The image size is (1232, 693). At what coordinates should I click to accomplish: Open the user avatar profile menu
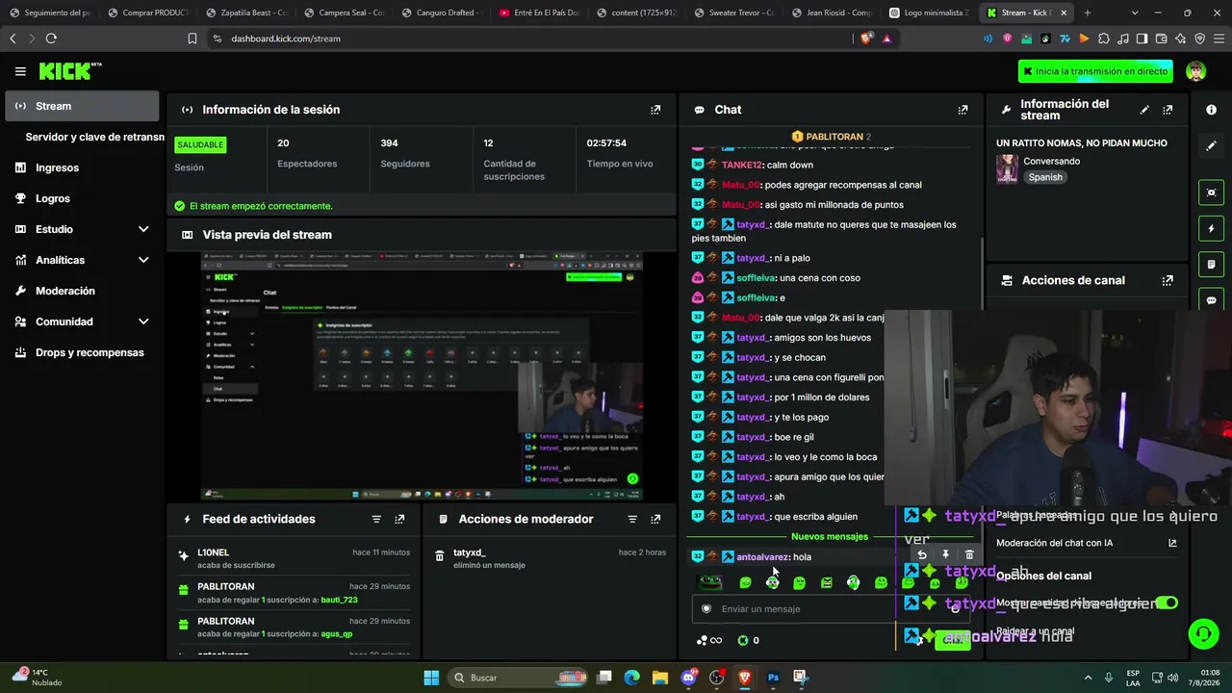pyautogui.click(x=1195, y=71)
